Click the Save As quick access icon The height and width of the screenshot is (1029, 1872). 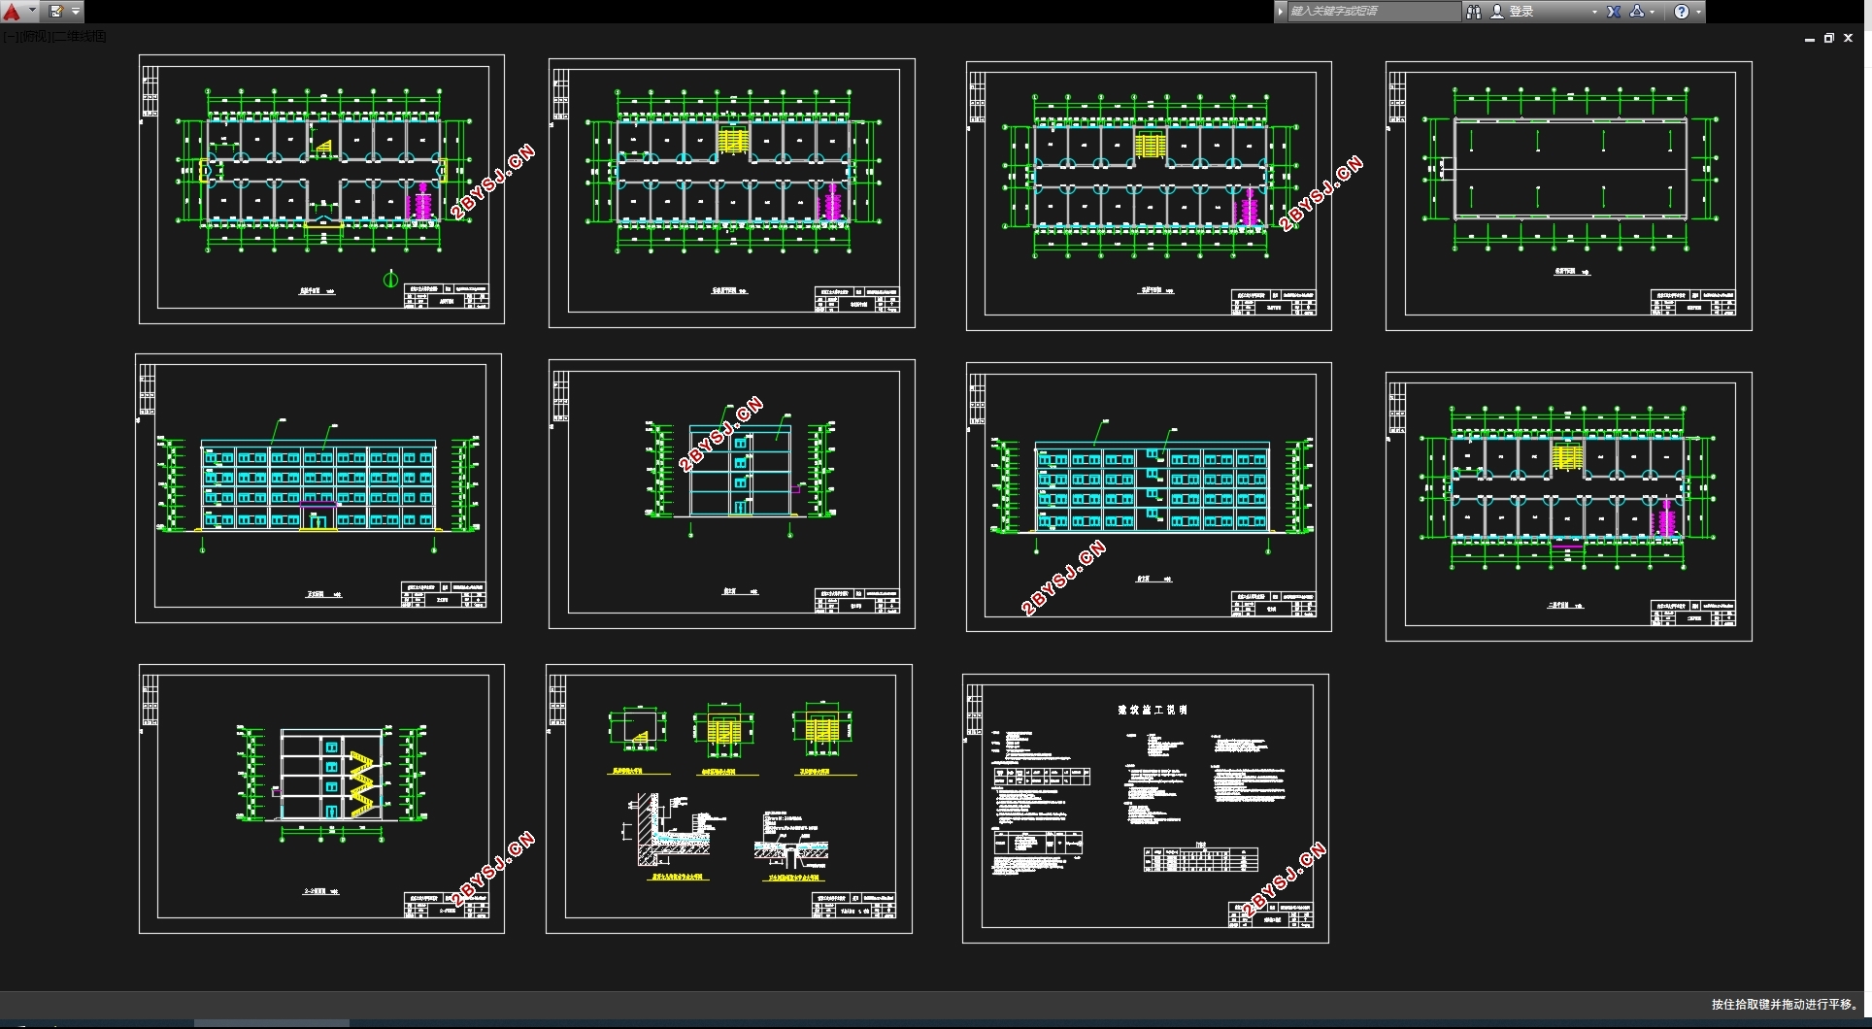pyautogui.click(x=56, y=12)
